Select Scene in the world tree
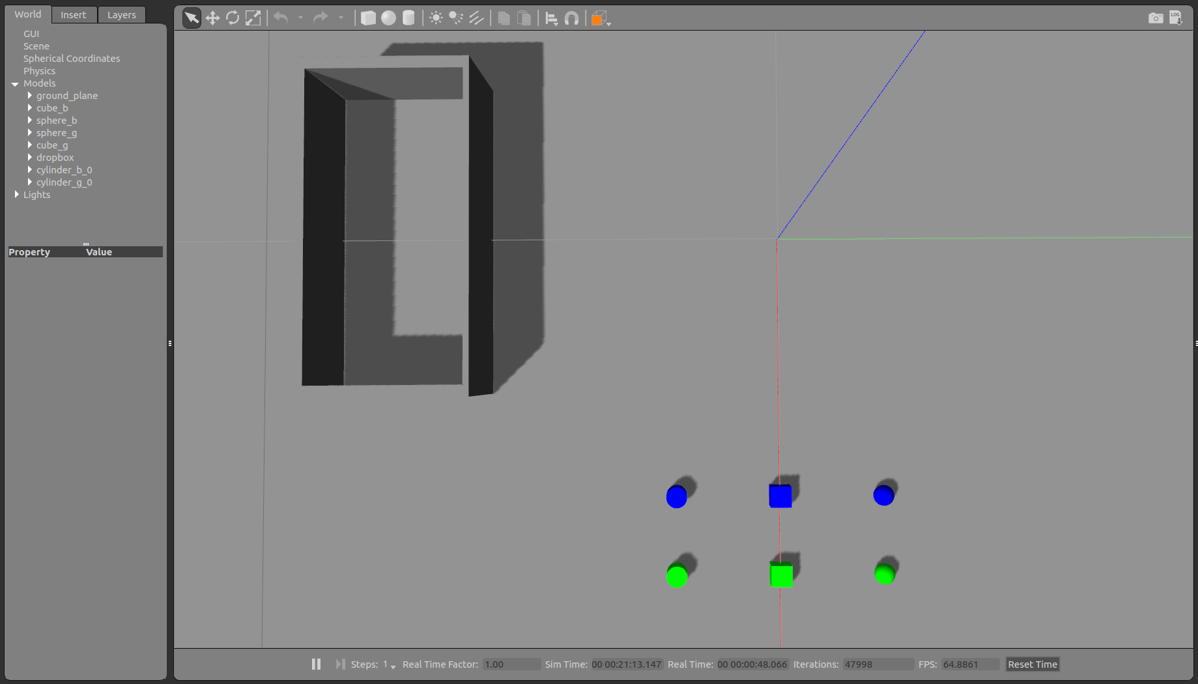Viewport: 1198px width, 684px height. tap(36, 46)
